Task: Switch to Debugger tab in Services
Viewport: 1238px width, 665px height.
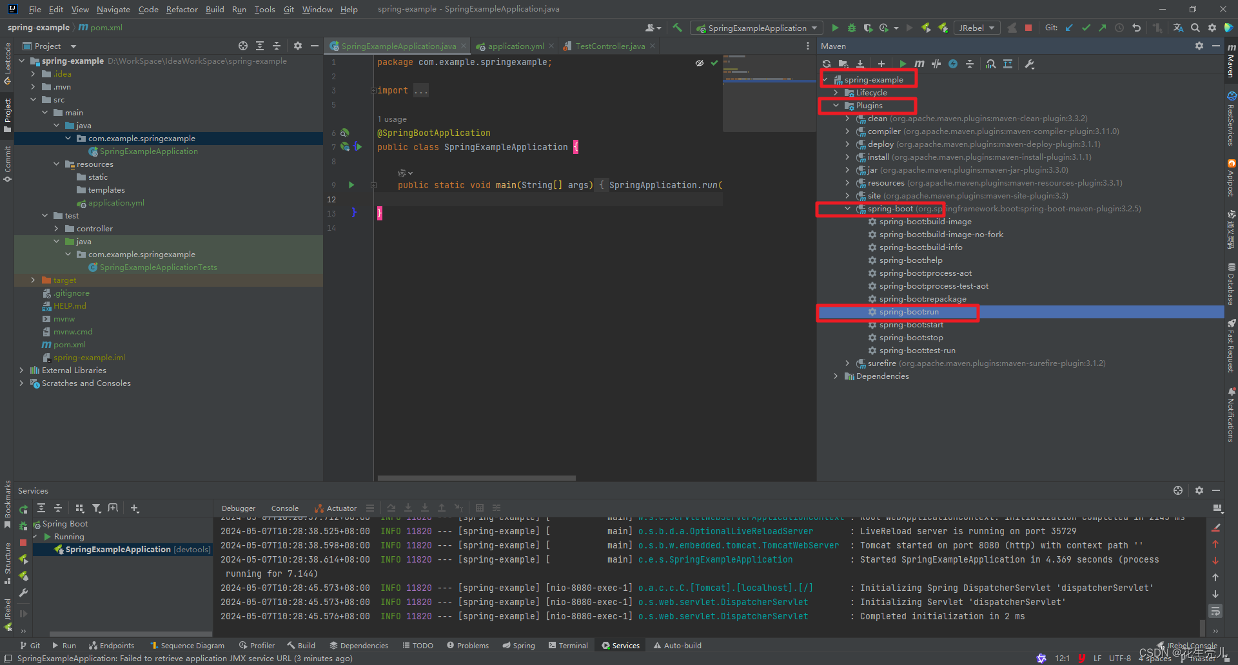Action: [x=239, y=508]
